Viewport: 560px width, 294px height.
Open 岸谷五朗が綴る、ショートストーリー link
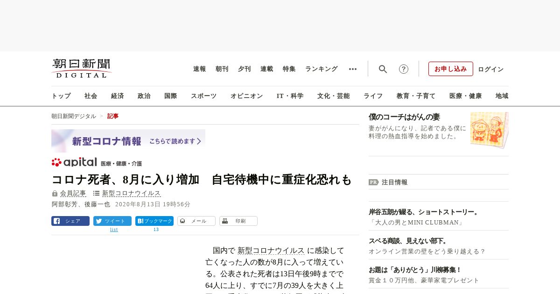tap(424, 212)
